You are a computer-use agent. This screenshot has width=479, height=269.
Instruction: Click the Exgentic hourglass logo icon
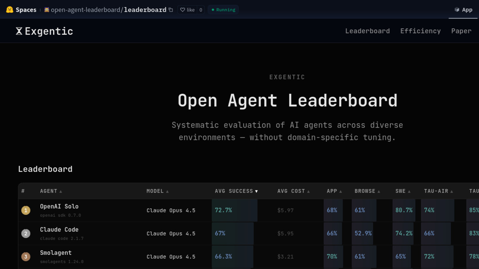pyautogui.click(x=19, y=31)
